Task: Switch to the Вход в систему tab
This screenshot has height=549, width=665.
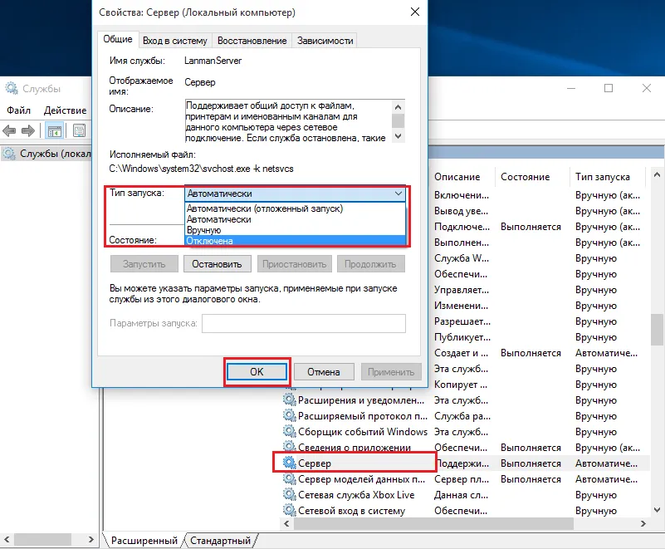Action: point(174,41)
